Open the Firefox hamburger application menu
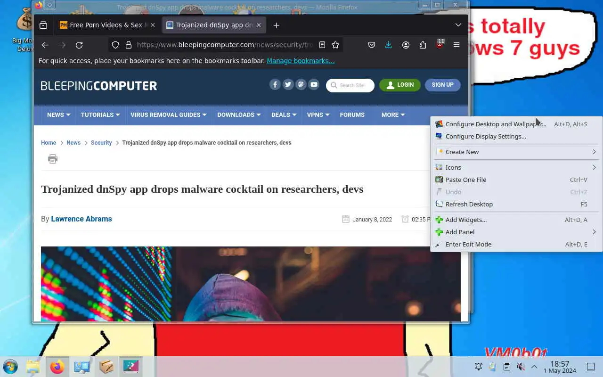The height and width of the screenshot is (377, 603). click(x=456, y=45)
